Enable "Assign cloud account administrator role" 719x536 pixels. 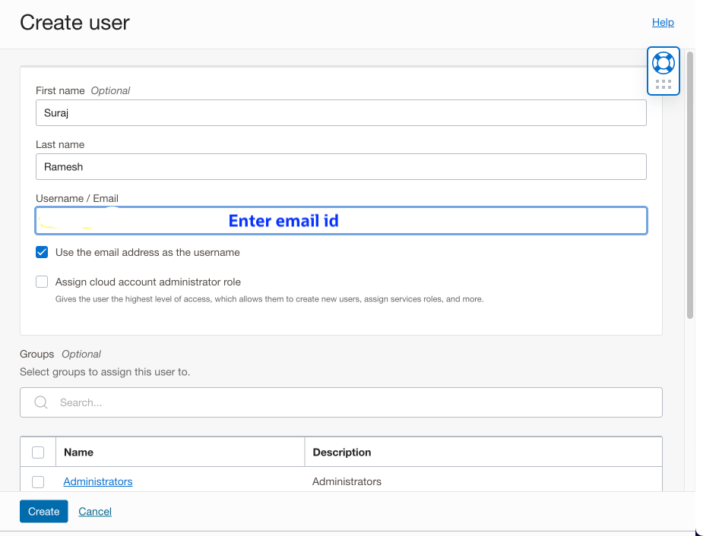click(x=42, y=281)
